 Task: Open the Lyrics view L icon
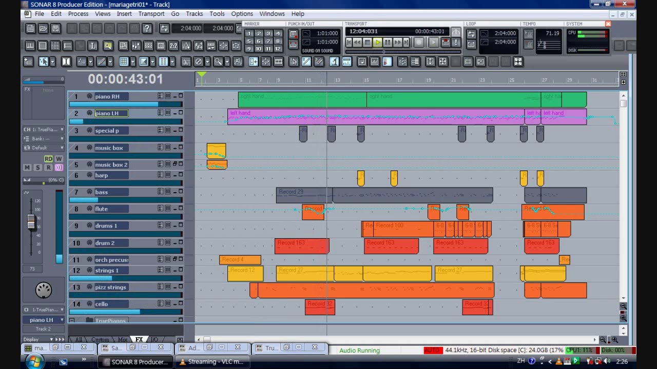(x=93, y=46)
